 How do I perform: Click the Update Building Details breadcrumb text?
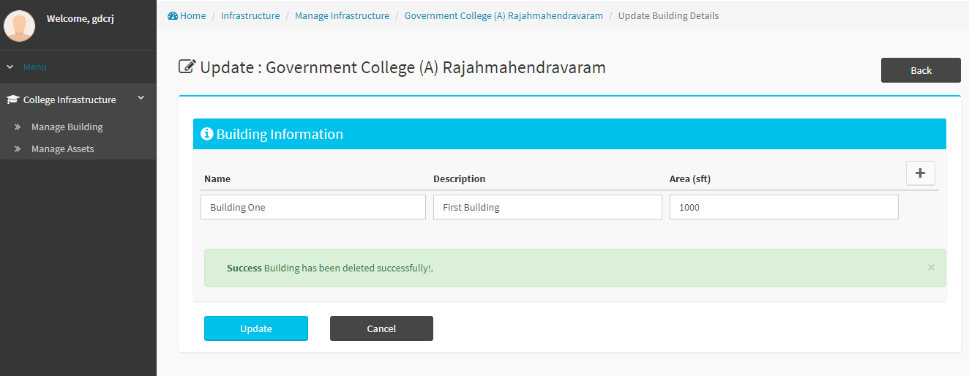[668, 15]
